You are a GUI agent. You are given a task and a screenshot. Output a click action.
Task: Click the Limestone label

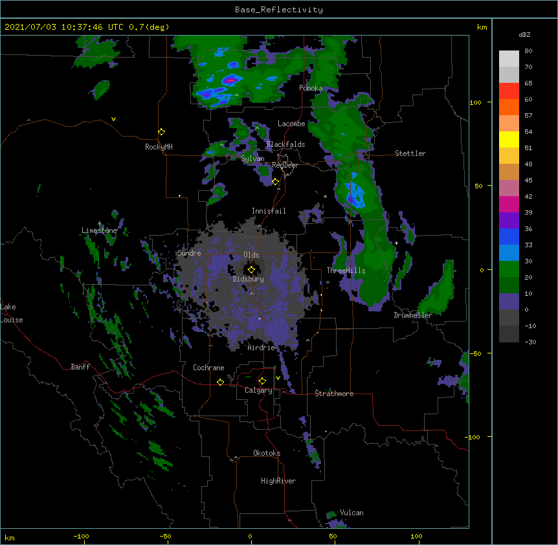click(x=99, y=230)
